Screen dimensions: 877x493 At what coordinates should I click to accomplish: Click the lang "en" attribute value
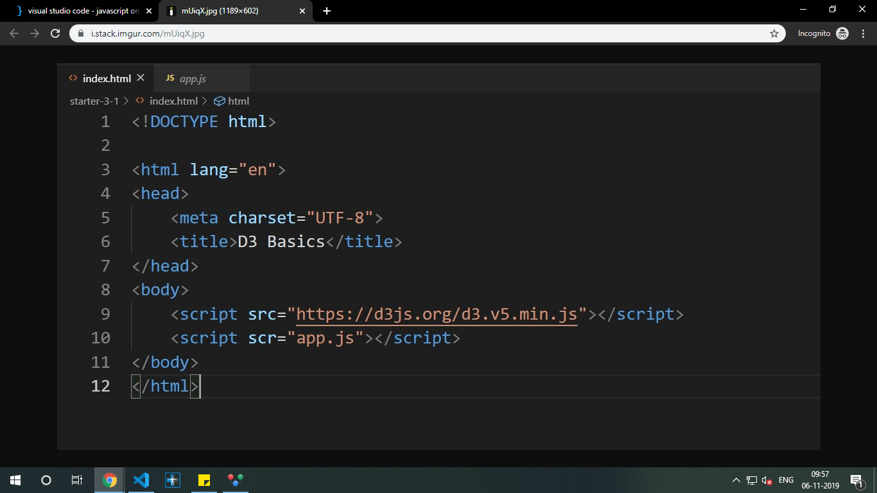coord(257,169)
